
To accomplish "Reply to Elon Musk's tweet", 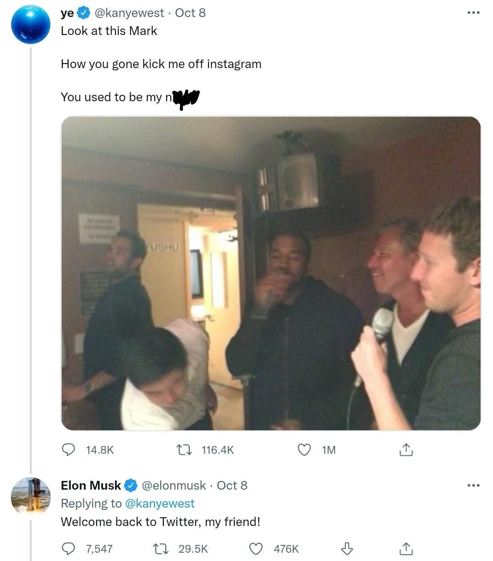I will point(69,549).
